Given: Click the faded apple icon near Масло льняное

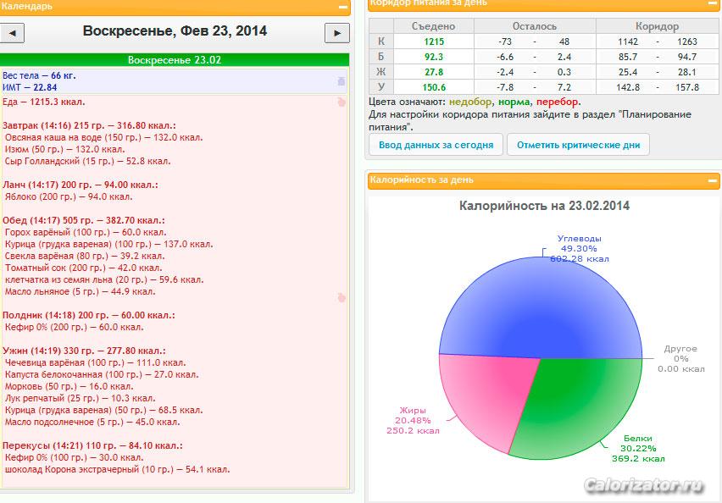Looking at the screenshot, I should (342, 297).
